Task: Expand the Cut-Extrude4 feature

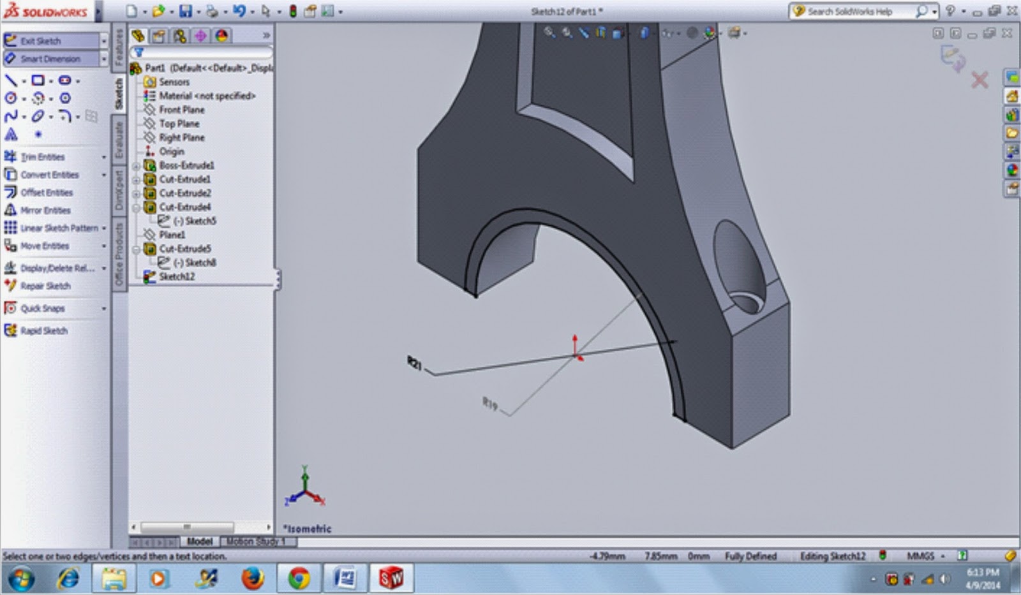Action: (x=136, y=207)
